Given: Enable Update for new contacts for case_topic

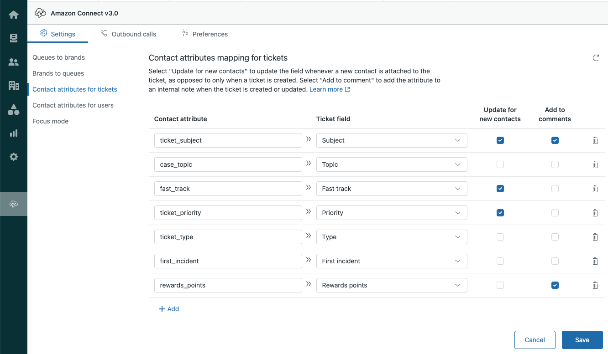Looking at the screenshot, I should tap(500, 164).
